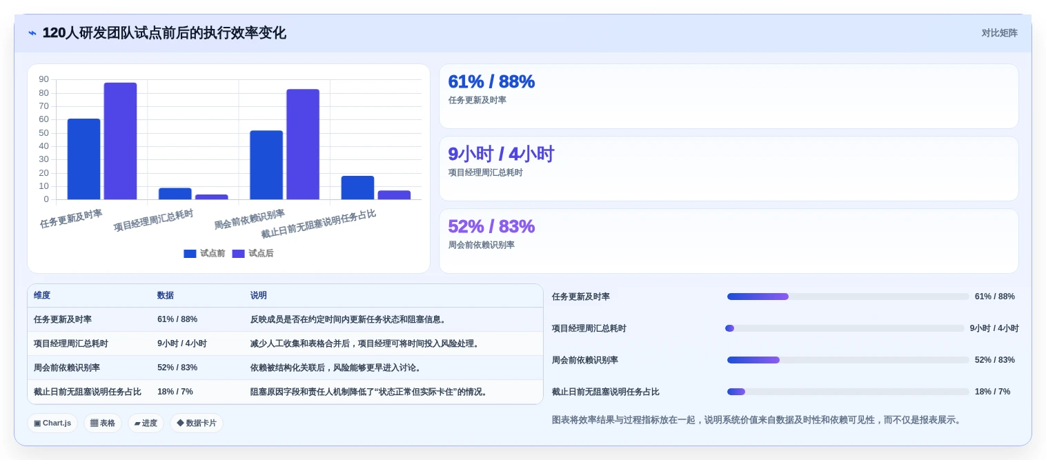Click the 试点前 bar for 项目经理周汇总耗时

(x=175, y=194)
